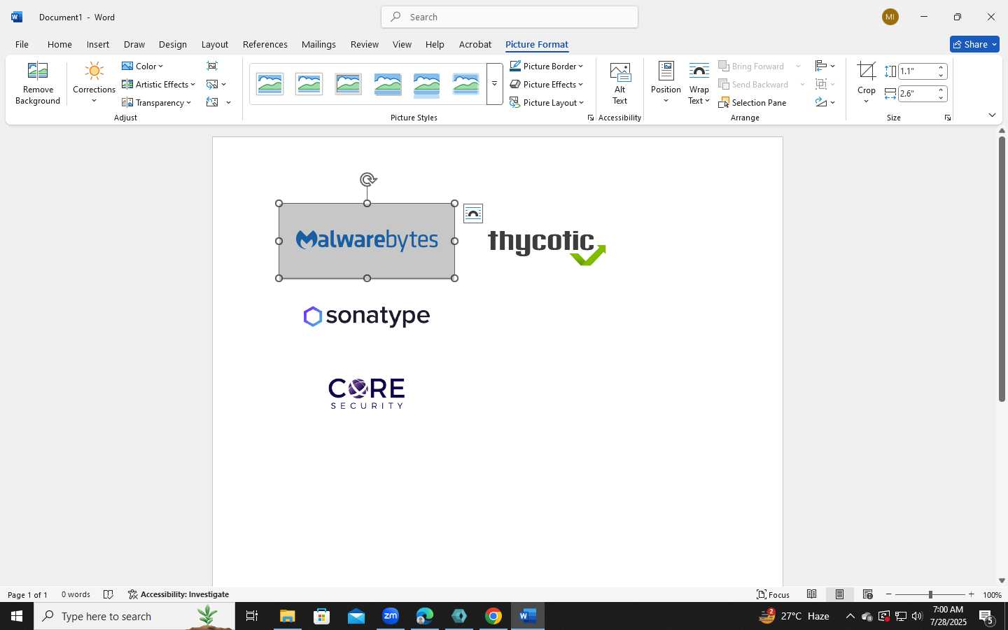Open the Alt Text pane
This screenshot has width=1008, height=630.
[619, 83]
